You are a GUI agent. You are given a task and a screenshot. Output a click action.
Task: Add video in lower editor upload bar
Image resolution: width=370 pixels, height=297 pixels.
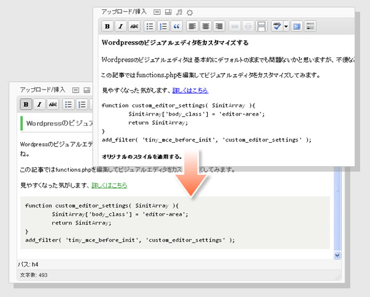point(87,90)
